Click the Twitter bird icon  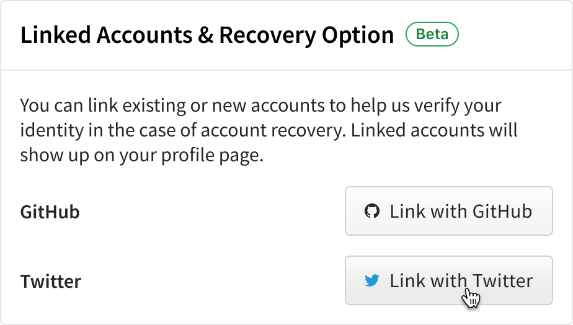(371, 281)
